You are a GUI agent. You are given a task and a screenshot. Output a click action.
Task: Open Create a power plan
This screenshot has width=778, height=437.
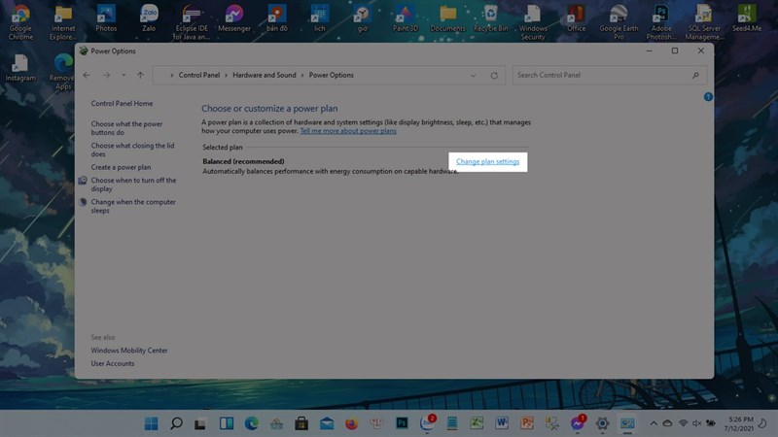coord(121,167)
